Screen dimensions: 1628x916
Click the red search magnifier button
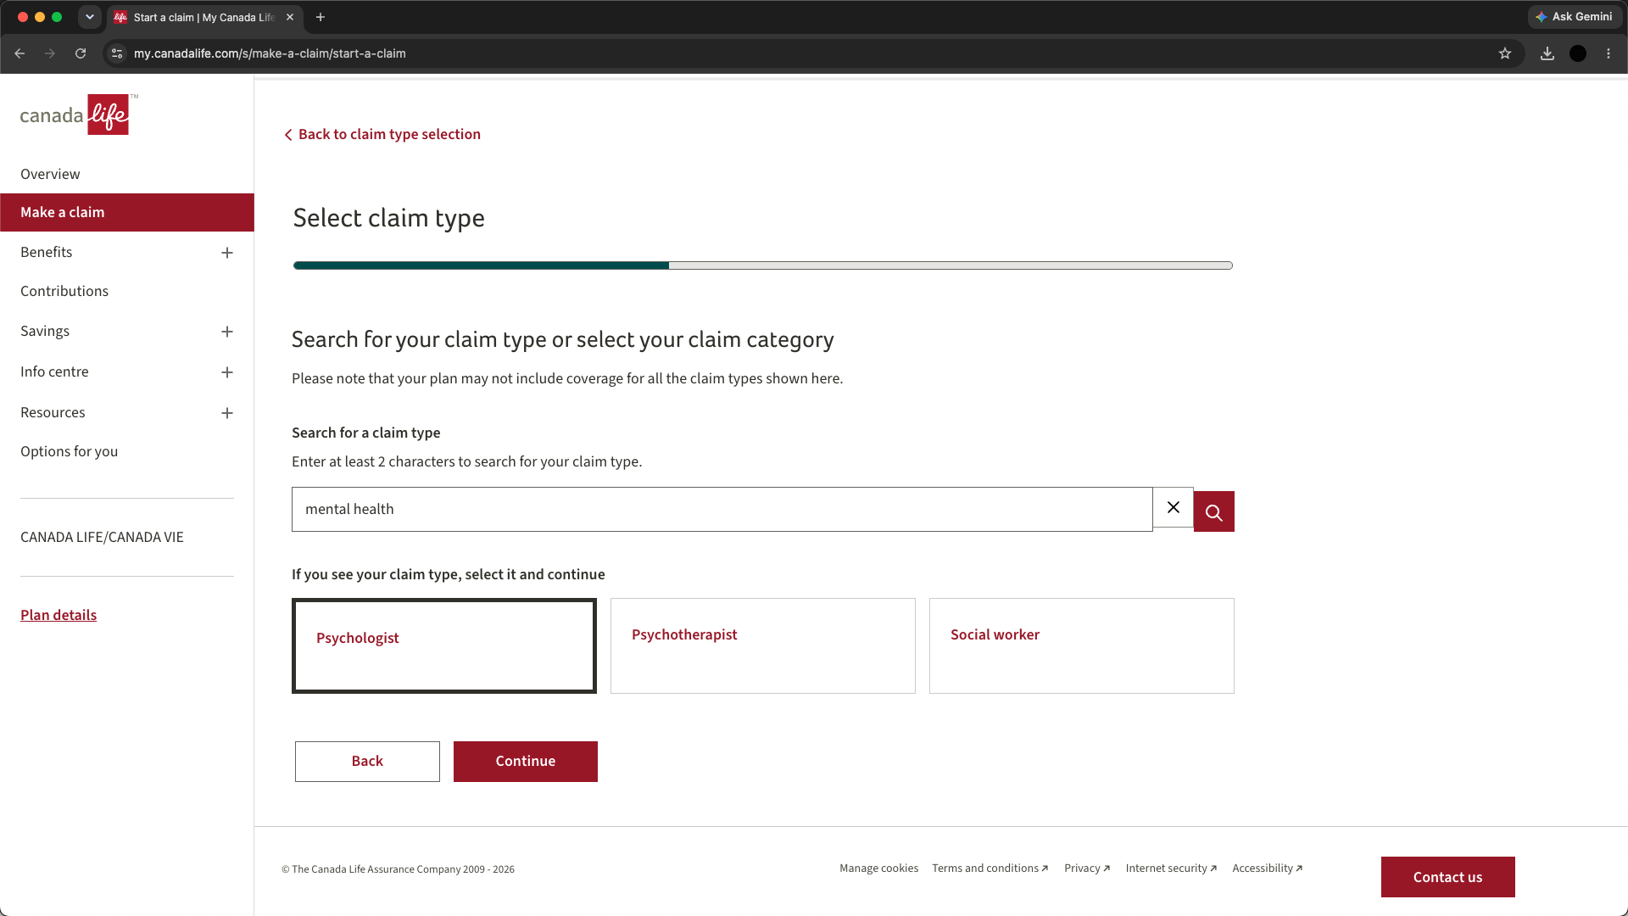pos(1213,511)
